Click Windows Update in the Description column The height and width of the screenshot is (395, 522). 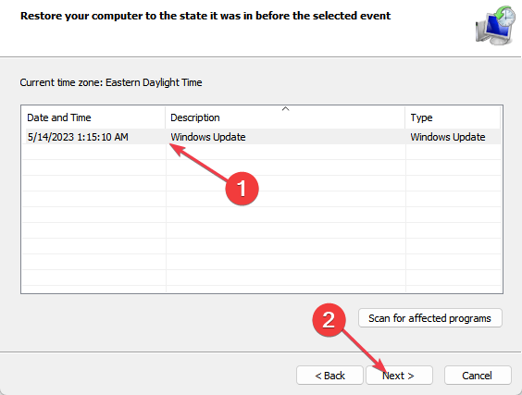tap(208, 137)
